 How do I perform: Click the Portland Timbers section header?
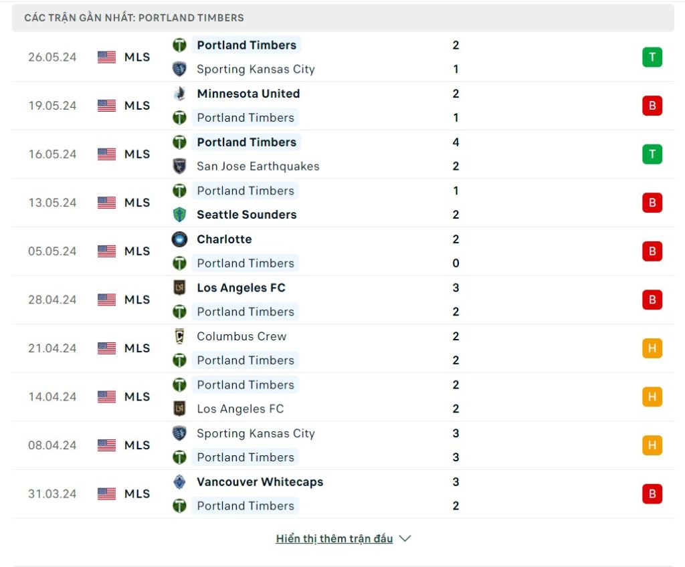[x=134, y=18]
